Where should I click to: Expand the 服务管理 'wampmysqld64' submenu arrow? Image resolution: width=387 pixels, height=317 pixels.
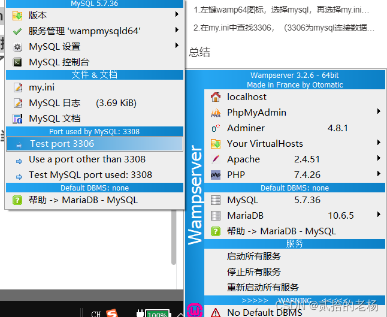(x=177, y=30)
